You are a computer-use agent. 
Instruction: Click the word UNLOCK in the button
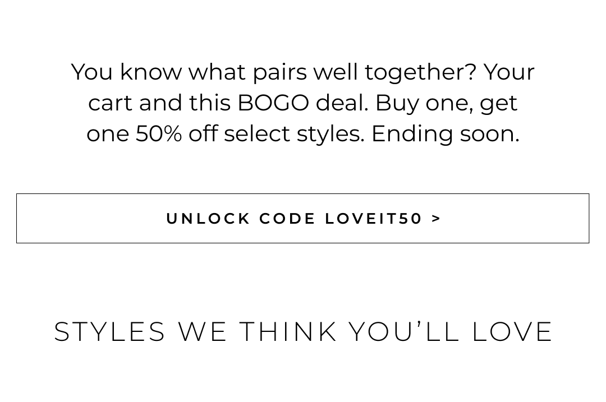click(x=207, y=219)
